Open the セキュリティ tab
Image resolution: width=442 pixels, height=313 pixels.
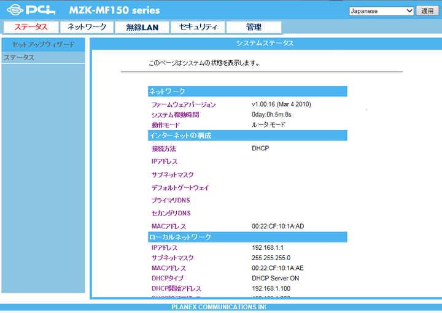tap(198, 27)
